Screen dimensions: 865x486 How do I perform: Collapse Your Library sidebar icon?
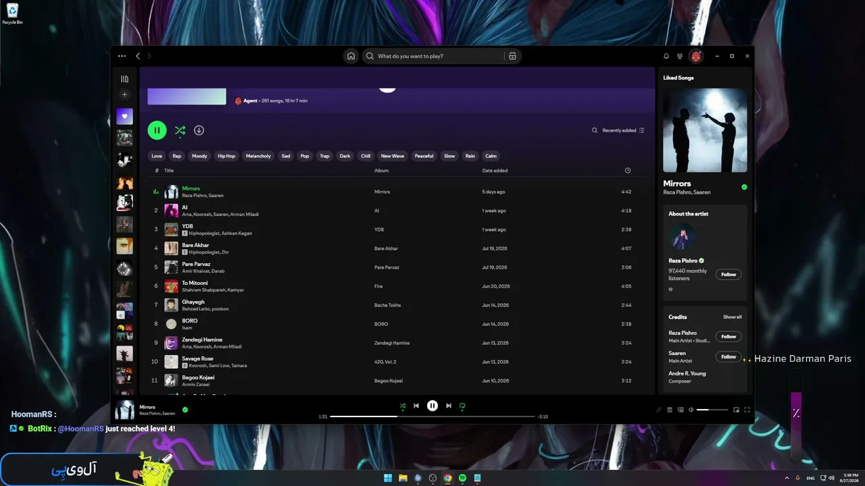tap(124, 79)
